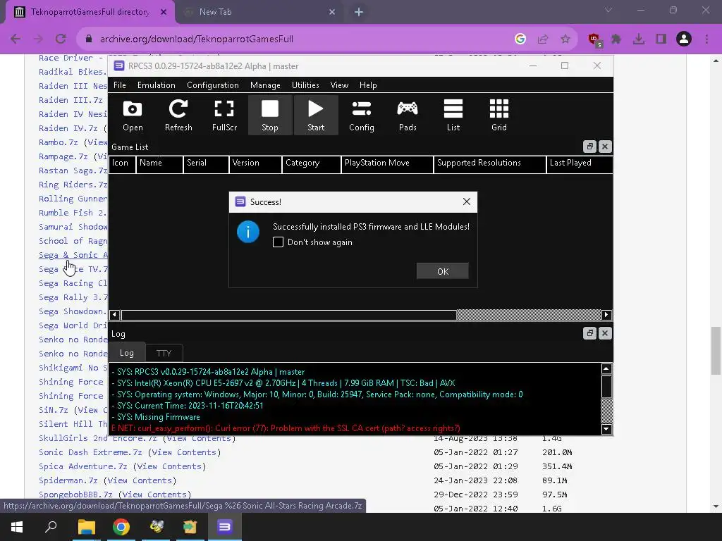This screenshot has width=722, height=541.
Task: Click Supported Resolutions column header
Action: click(489, 163)
